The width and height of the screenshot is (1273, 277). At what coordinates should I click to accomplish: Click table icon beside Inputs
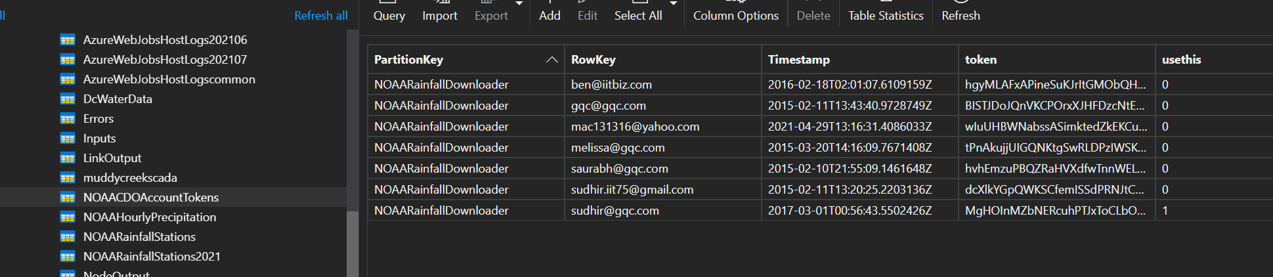(x=68, y=138)
